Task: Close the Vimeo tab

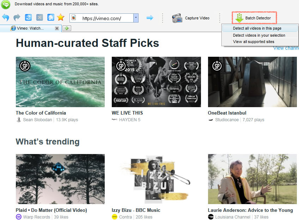Action: tap(57, 29)
